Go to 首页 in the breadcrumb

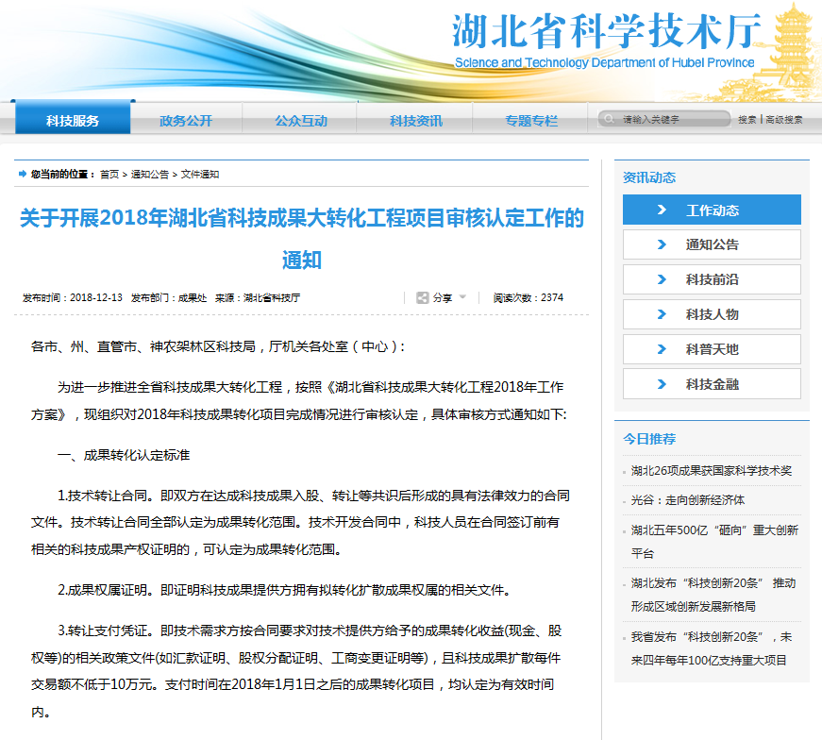(109, 174)
